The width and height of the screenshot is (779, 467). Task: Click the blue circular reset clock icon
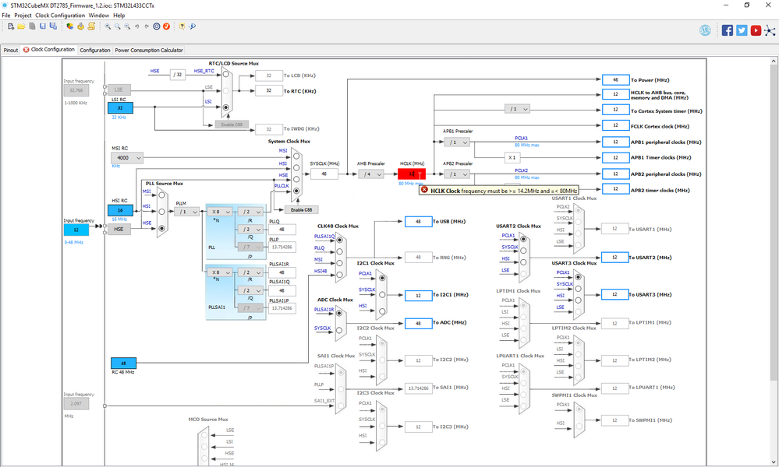[x=157, y=26]
